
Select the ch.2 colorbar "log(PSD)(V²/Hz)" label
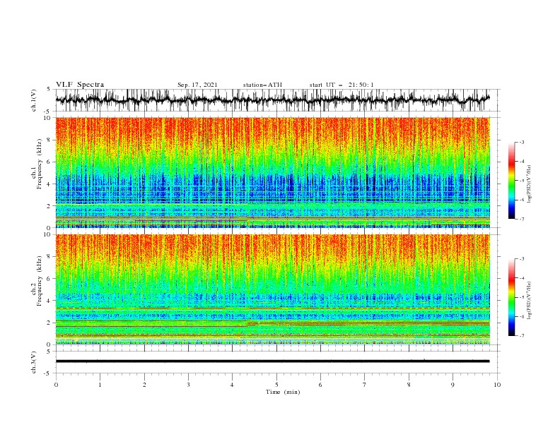point(529,301)
